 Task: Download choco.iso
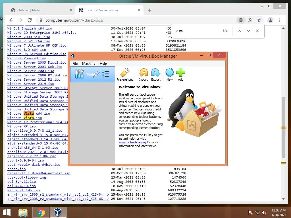click(x=16, y=169)
